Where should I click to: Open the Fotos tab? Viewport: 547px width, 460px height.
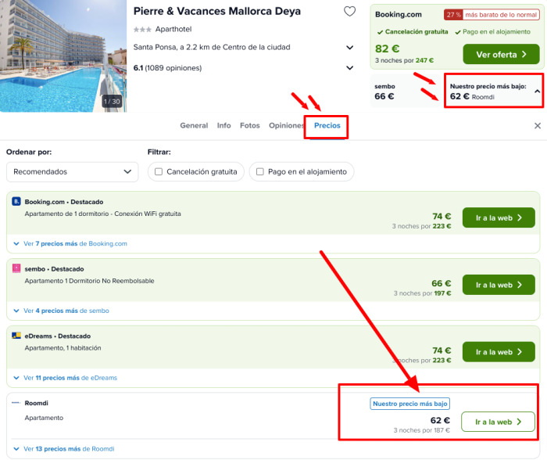pos(250,125)
